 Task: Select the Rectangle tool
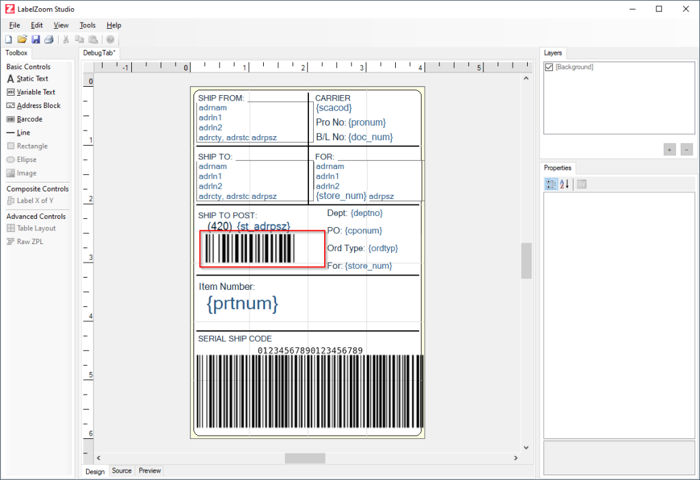pos(27,146)
